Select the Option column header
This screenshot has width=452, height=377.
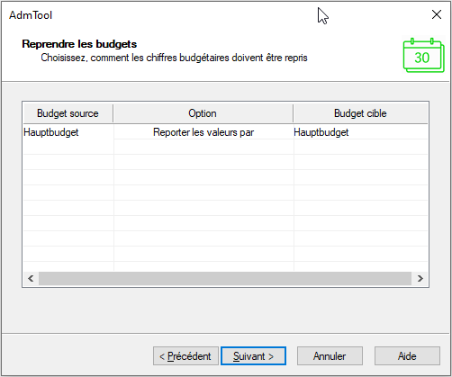tap(203, 113)
